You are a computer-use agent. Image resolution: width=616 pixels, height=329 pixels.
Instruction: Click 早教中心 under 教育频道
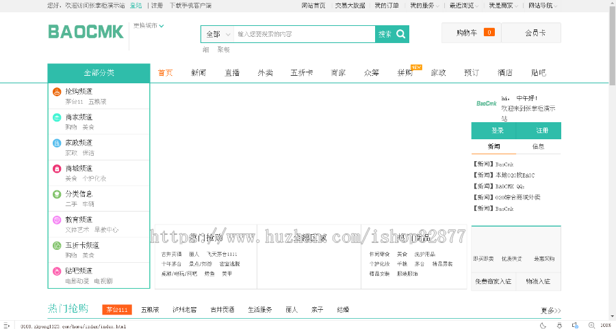106,230
